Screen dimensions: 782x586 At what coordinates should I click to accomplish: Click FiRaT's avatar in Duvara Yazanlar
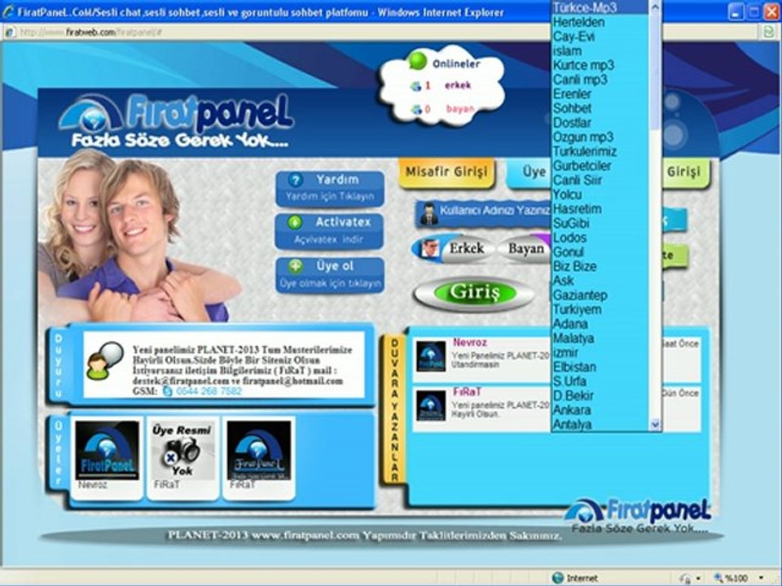431,405
